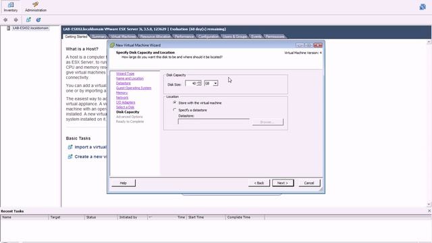Screen dimensions: 432x243
Task: Switch to the Permissions tab
Action: point(275,36)
